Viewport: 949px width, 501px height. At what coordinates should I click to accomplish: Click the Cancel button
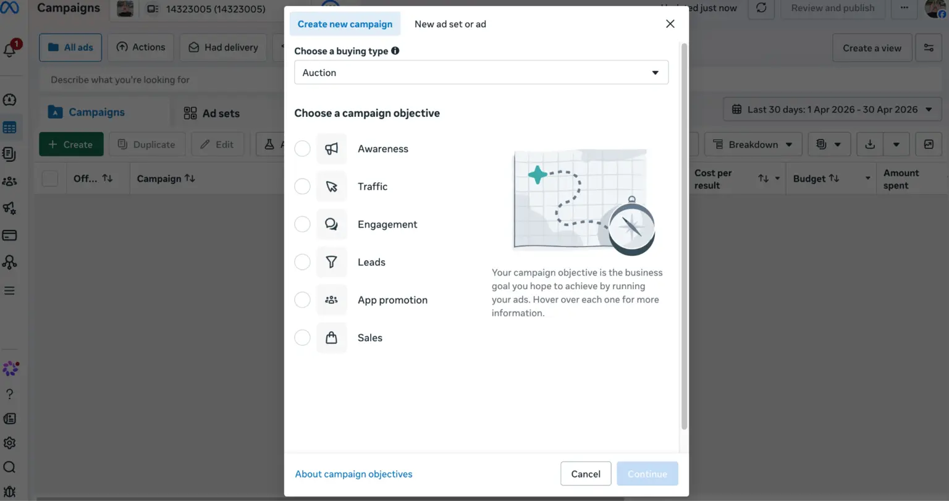coord(586,474)
